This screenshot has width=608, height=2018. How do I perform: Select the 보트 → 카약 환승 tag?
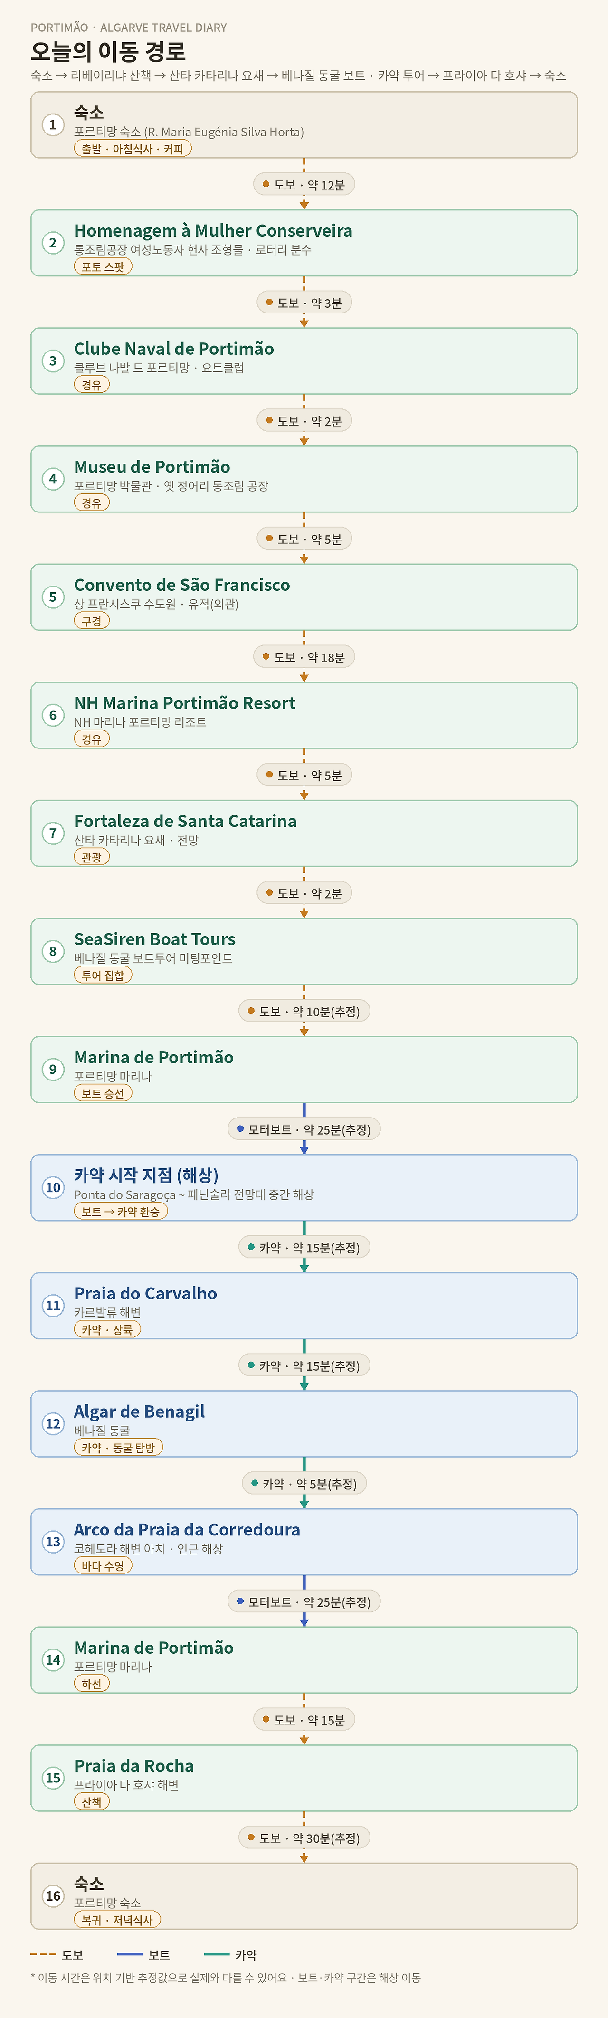[x=121, y=1211]
